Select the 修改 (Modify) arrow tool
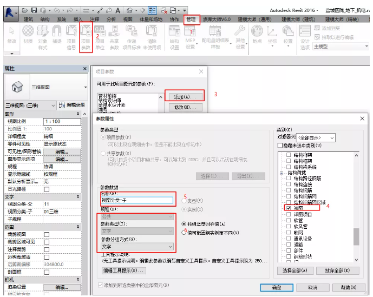Image resolution: width=373 pixels, height=297 pixels. [12, 36]
